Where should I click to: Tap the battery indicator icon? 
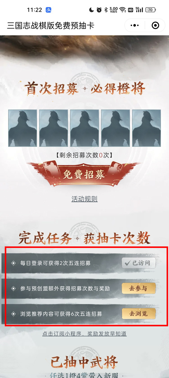tap(151, 10)
